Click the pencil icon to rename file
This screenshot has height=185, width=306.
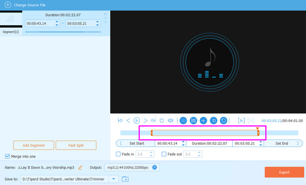click(x=80, y=167)
